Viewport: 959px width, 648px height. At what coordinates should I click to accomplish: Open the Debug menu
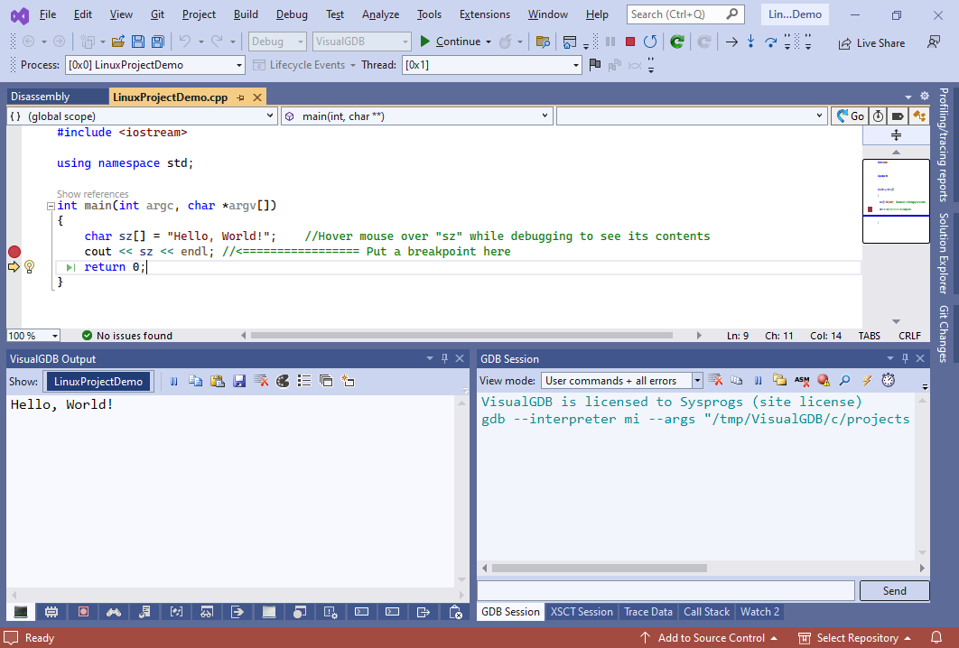pos(292,14)
